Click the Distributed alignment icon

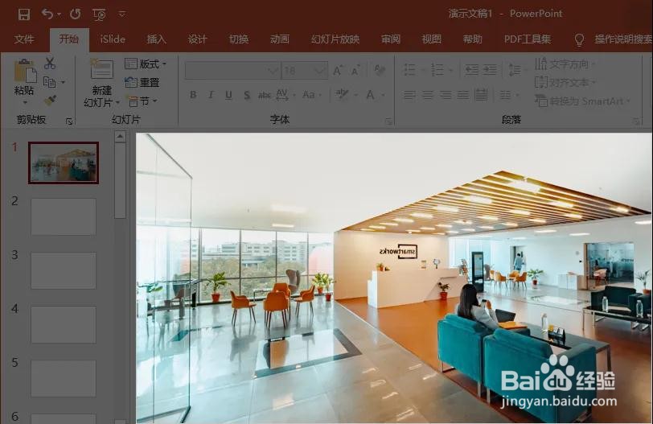click(x=481, y=96)
